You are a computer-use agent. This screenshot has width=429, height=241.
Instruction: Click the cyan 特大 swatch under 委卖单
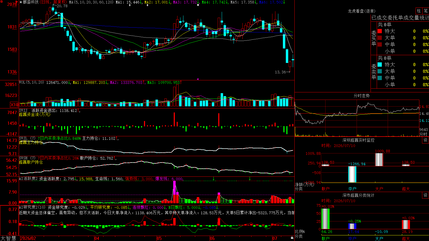click(x=380, y=65)
